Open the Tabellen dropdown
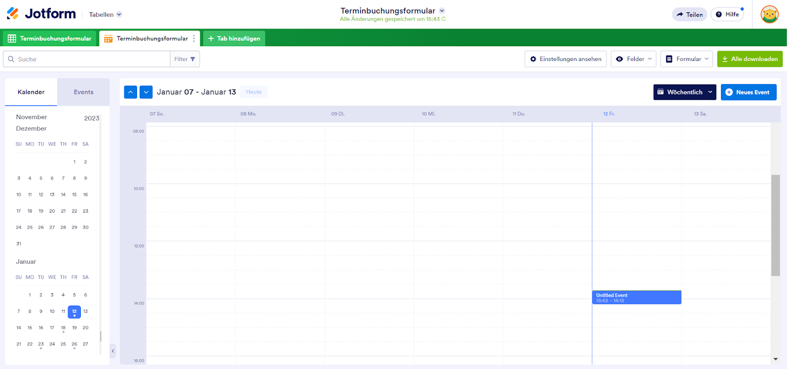The width and height of the screenshot is (789, 369). [x=105, y=15]
